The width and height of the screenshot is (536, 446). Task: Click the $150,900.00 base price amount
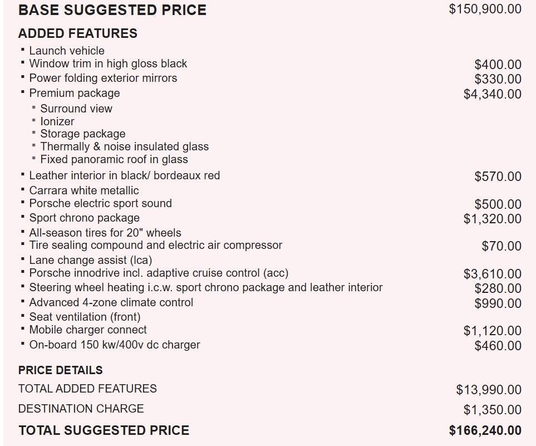485,9
